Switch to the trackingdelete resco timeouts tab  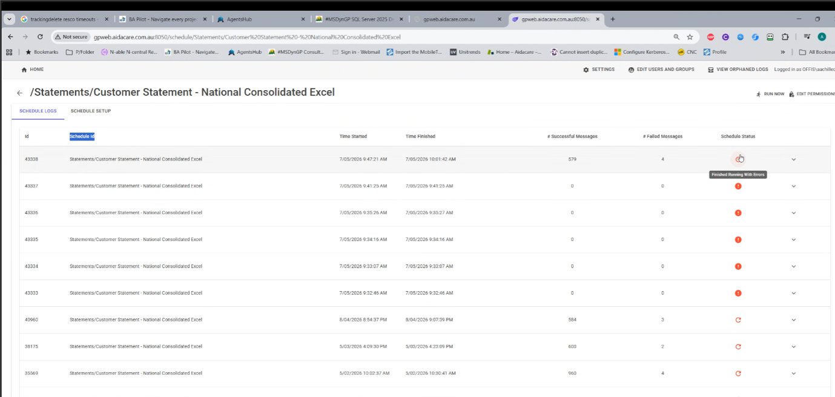63,19
